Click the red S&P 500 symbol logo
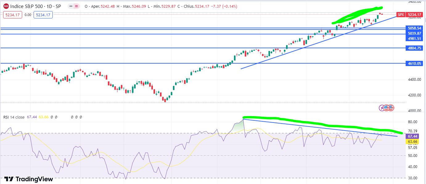The image size is (426, 184). [6, 6]
